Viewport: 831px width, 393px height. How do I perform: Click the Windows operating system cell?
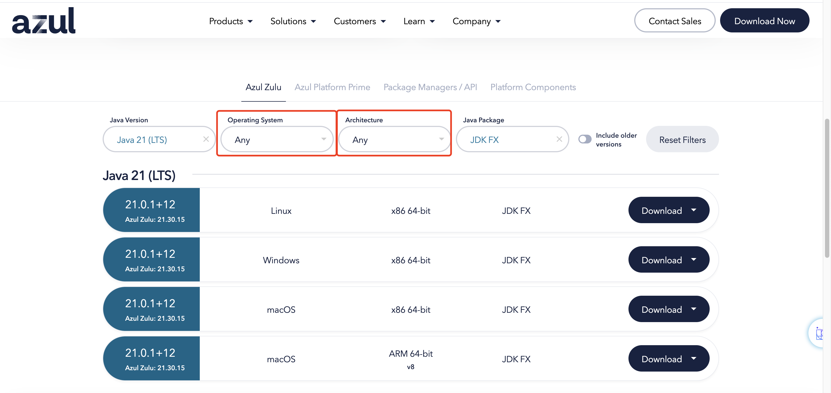coord(281,260)
